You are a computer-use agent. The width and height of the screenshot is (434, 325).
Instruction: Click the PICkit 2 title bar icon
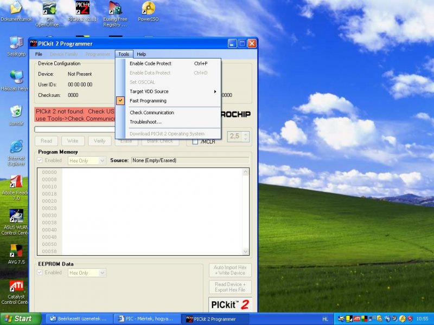(33, 43)
